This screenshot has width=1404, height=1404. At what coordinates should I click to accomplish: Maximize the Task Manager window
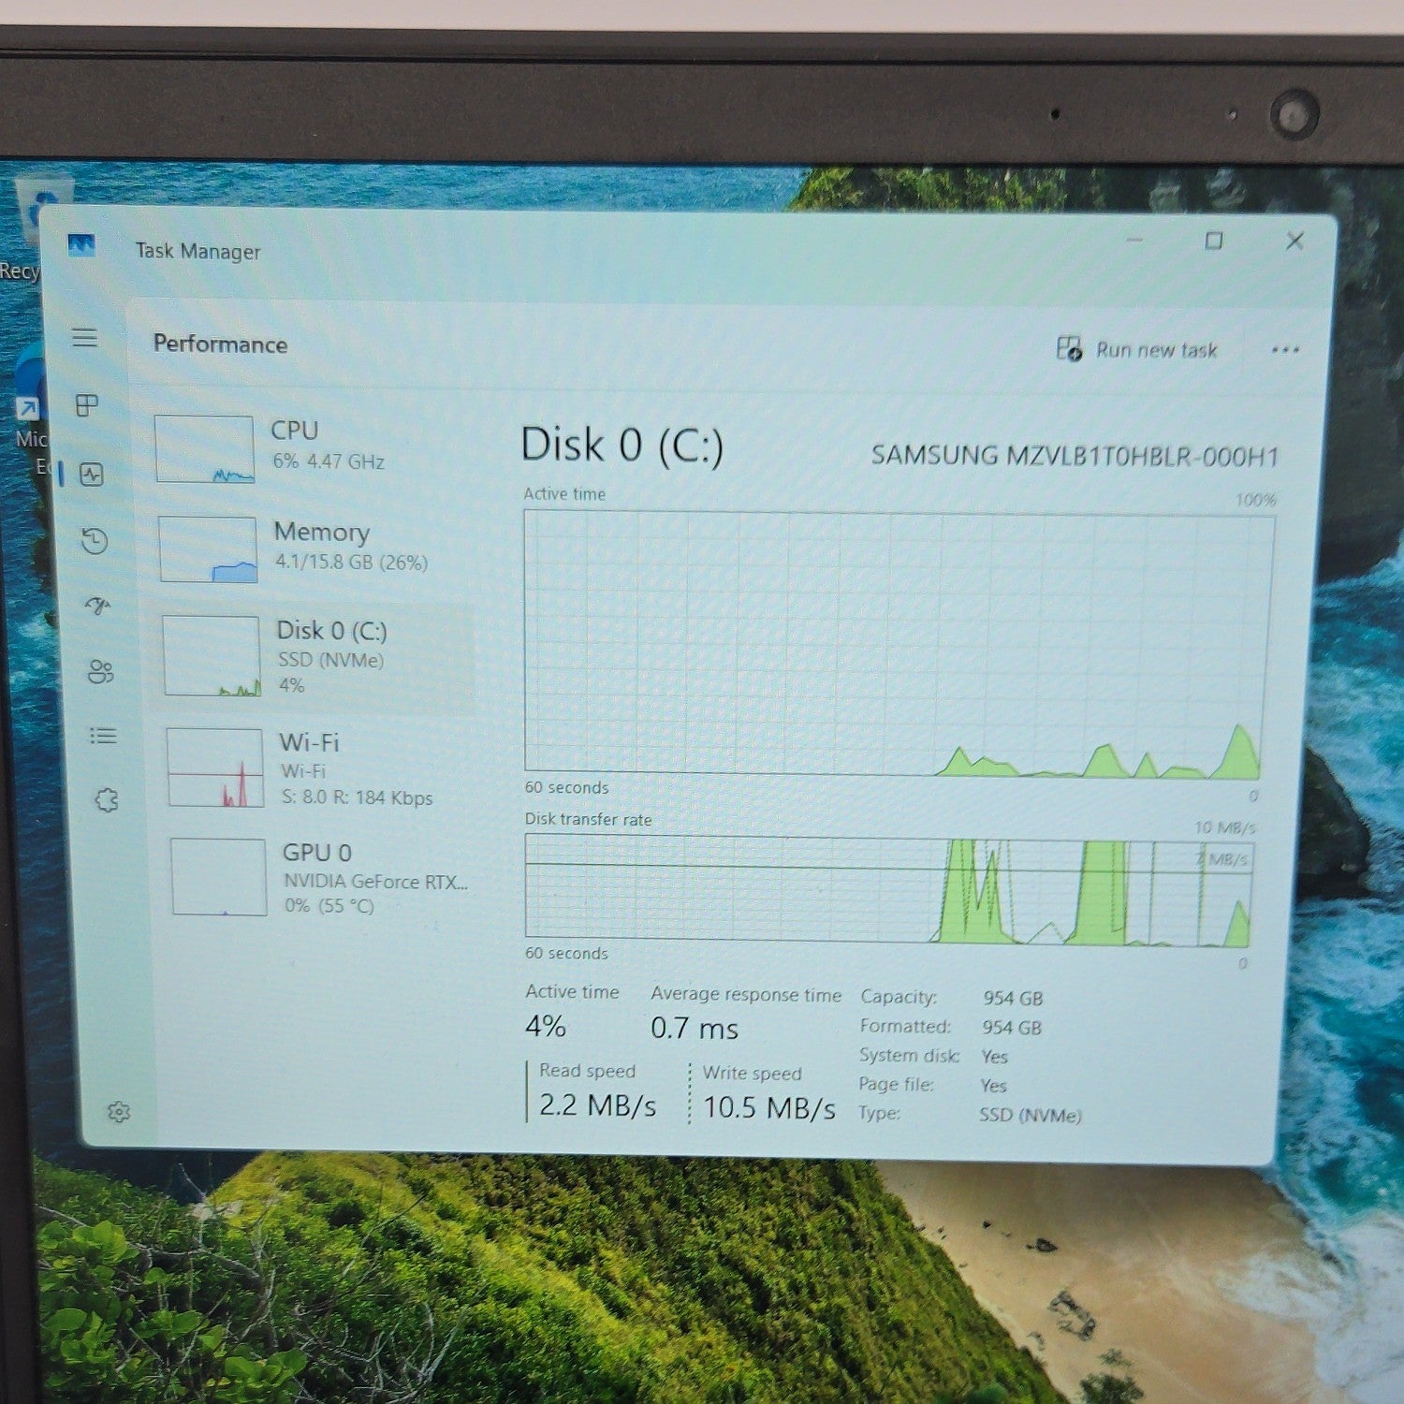1214,241
